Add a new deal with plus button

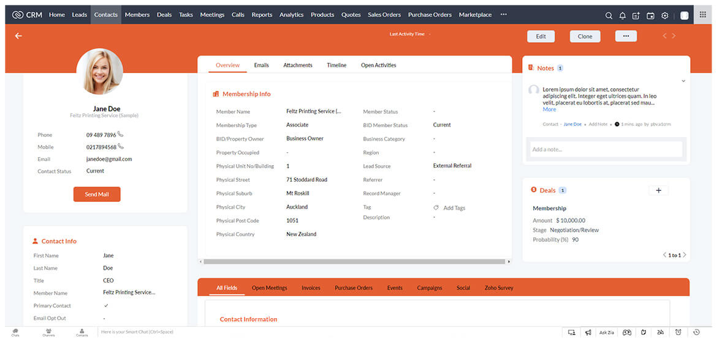pos(658,190)
